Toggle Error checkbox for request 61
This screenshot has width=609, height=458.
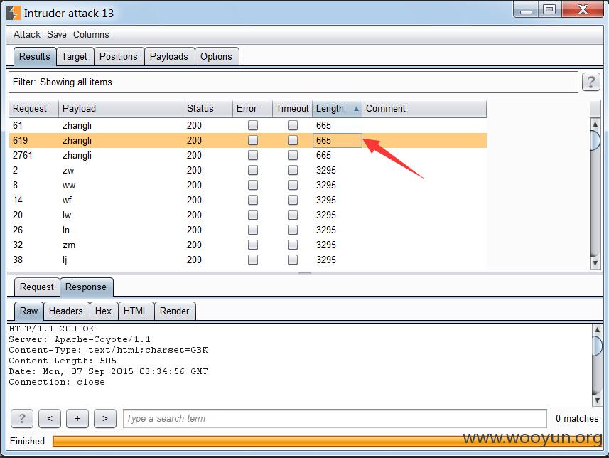click(x=253, y=125)
